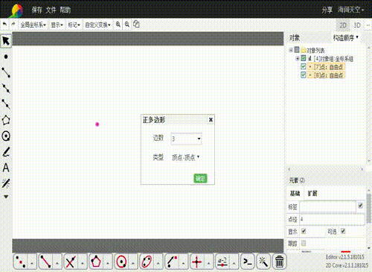Click the 点径 value field
The image size is (372, 272).
point(332,219)
